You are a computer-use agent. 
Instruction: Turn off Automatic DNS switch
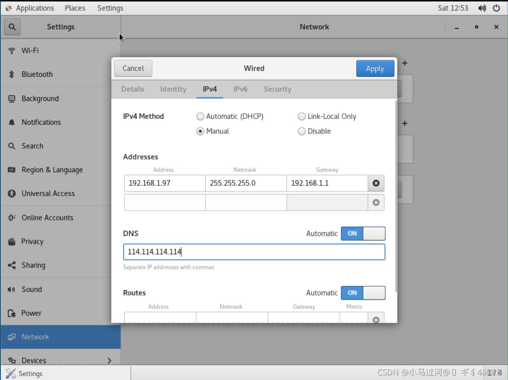point(363,234)
